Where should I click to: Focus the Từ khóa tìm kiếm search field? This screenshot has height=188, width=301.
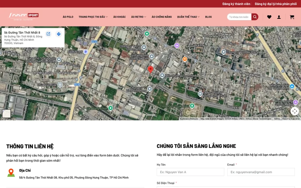click(x=239, y=17)
